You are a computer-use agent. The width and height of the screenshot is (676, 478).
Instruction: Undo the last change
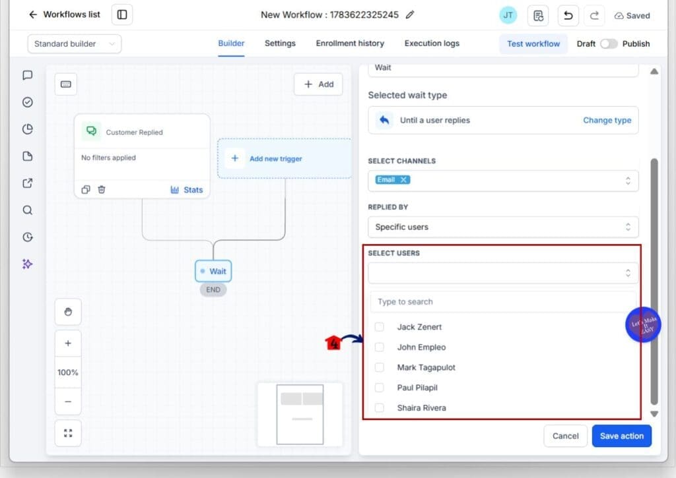click(x=568, y=16)
